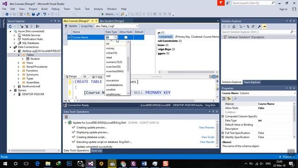The image size is (298, 168).
Task: Open the Data Type dropdown arrow for Course Name
Action: click(115, 37)
